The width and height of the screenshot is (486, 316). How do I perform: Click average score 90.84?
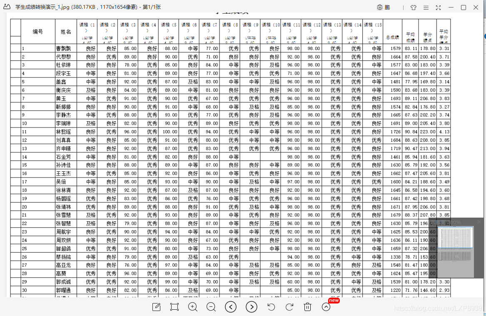click(x=411, y=132)
